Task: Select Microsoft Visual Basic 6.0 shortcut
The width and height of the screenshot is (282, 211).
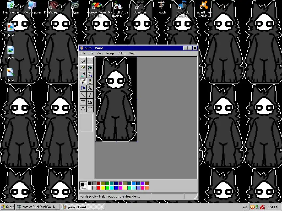Action: coord(118,9)
